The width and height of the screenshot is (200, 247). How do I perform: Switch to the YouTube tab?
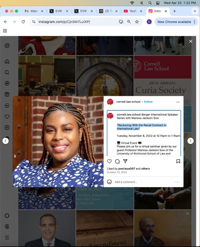coord(130,11)
